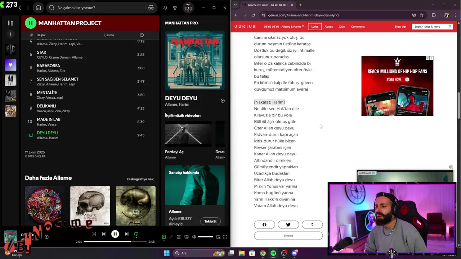Image resolution: width=461 pixels, height=259 pixels.
Task: Open the Friend Activity icon
Action: click(175, 8)
